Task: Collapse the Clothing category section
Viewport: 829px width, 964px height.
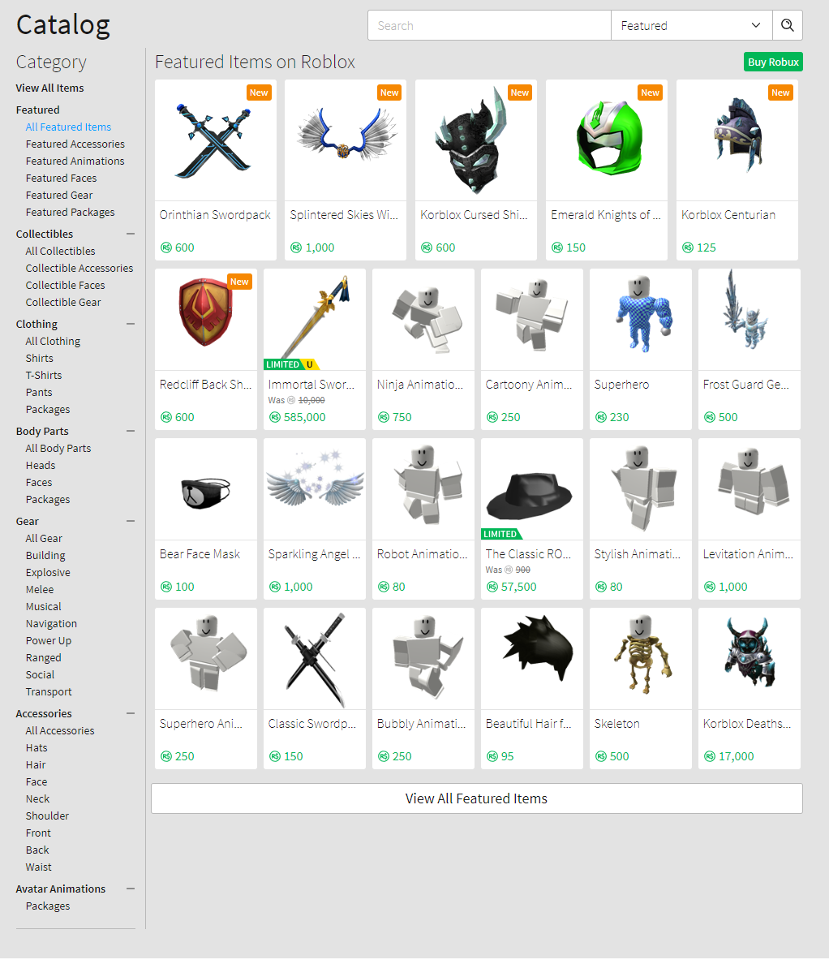Action: (131, 324)
